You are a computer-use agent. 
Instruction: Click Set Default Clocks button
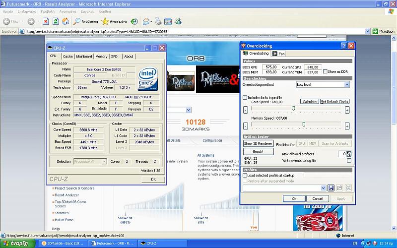(x=334, y=102)
